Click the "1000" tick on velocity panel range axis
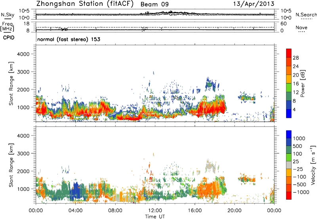 point(23,189)
